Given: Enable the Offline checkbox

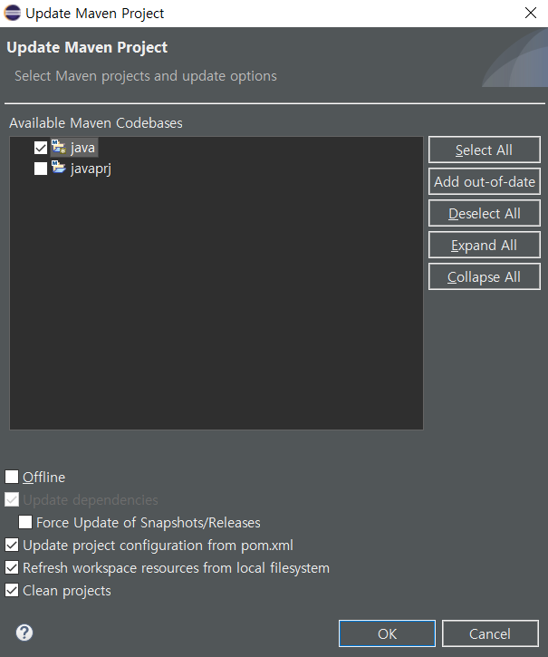Looking at the screenshot, I should (x=12, y=477).
